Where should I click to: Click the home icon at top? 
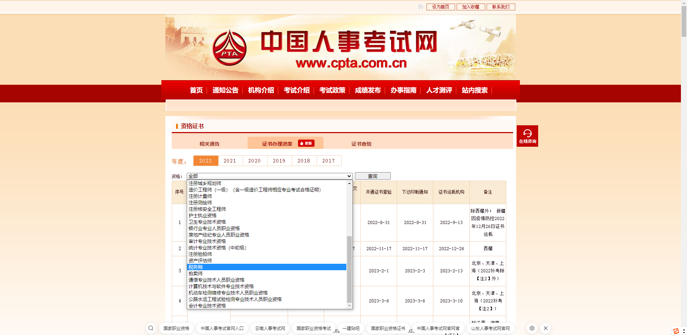pos(421,7)
